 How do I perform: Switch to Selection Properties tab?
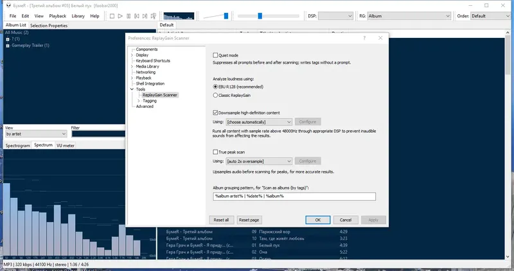coord(49,26)
